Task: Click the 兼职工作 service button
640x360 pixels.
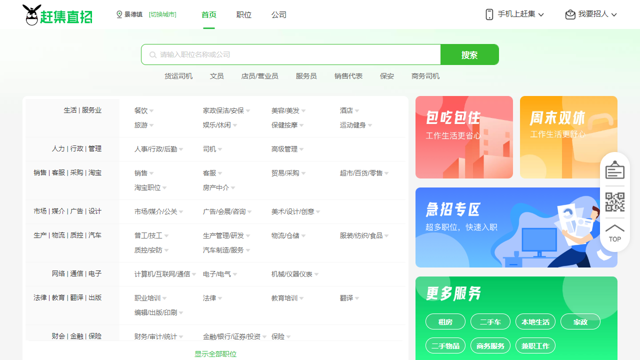Action: click(x=535, y=345)
